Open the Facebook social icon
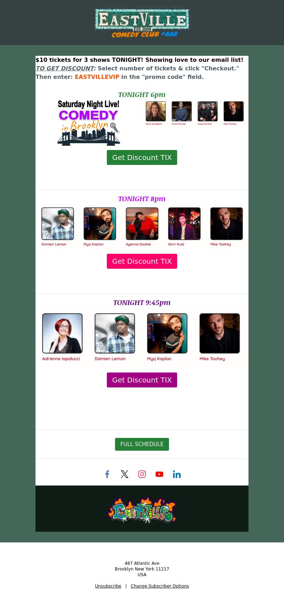Screen dimensions: 284x595 107,474
